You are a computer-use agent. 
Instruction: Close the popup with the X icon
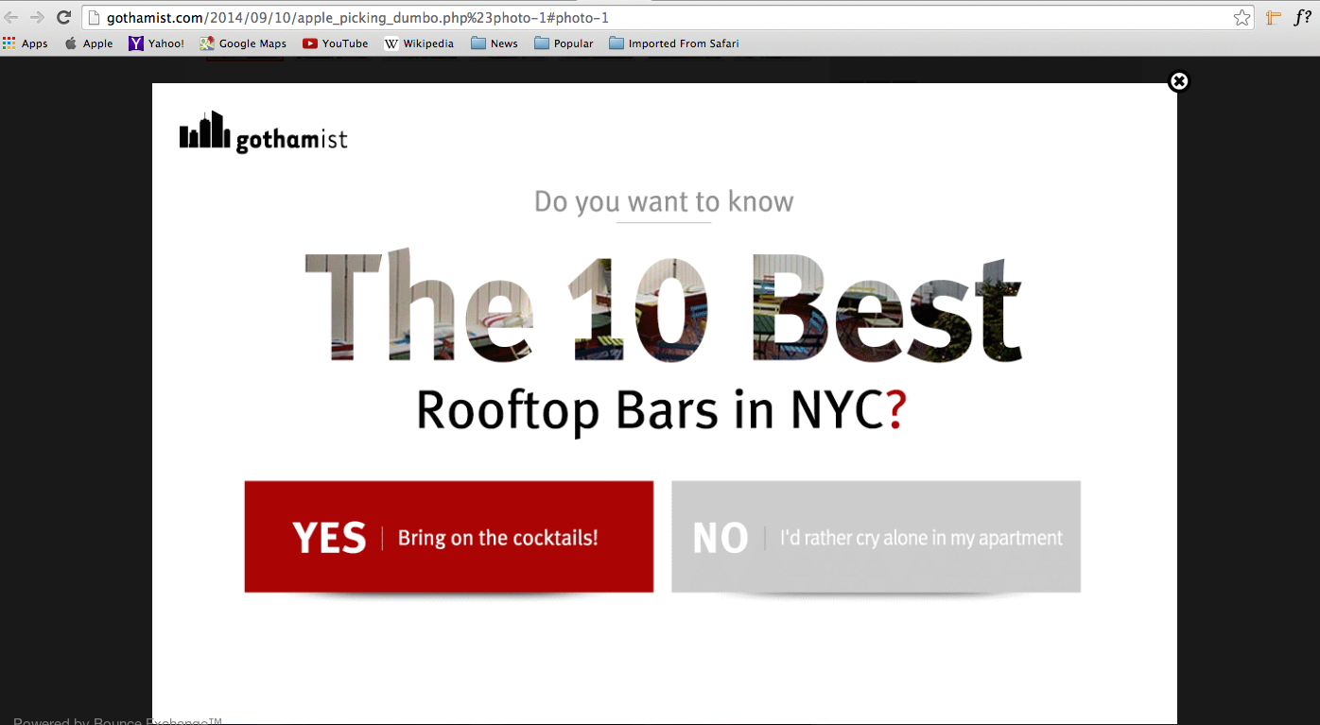(1178, 82)
